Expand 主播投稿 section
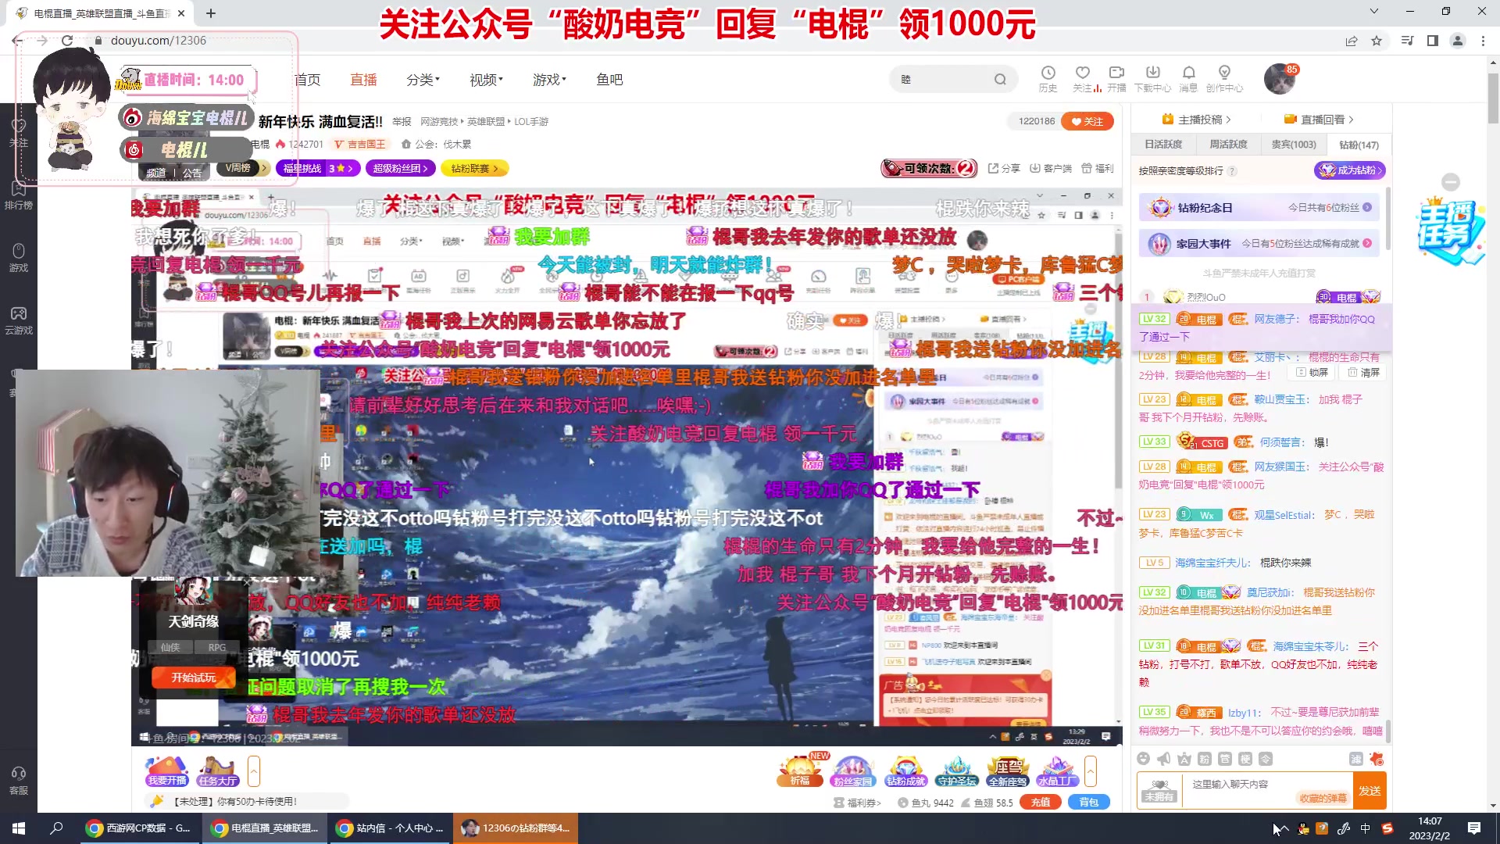The width and height of the screenshot is (1500, 844). 1196,120
